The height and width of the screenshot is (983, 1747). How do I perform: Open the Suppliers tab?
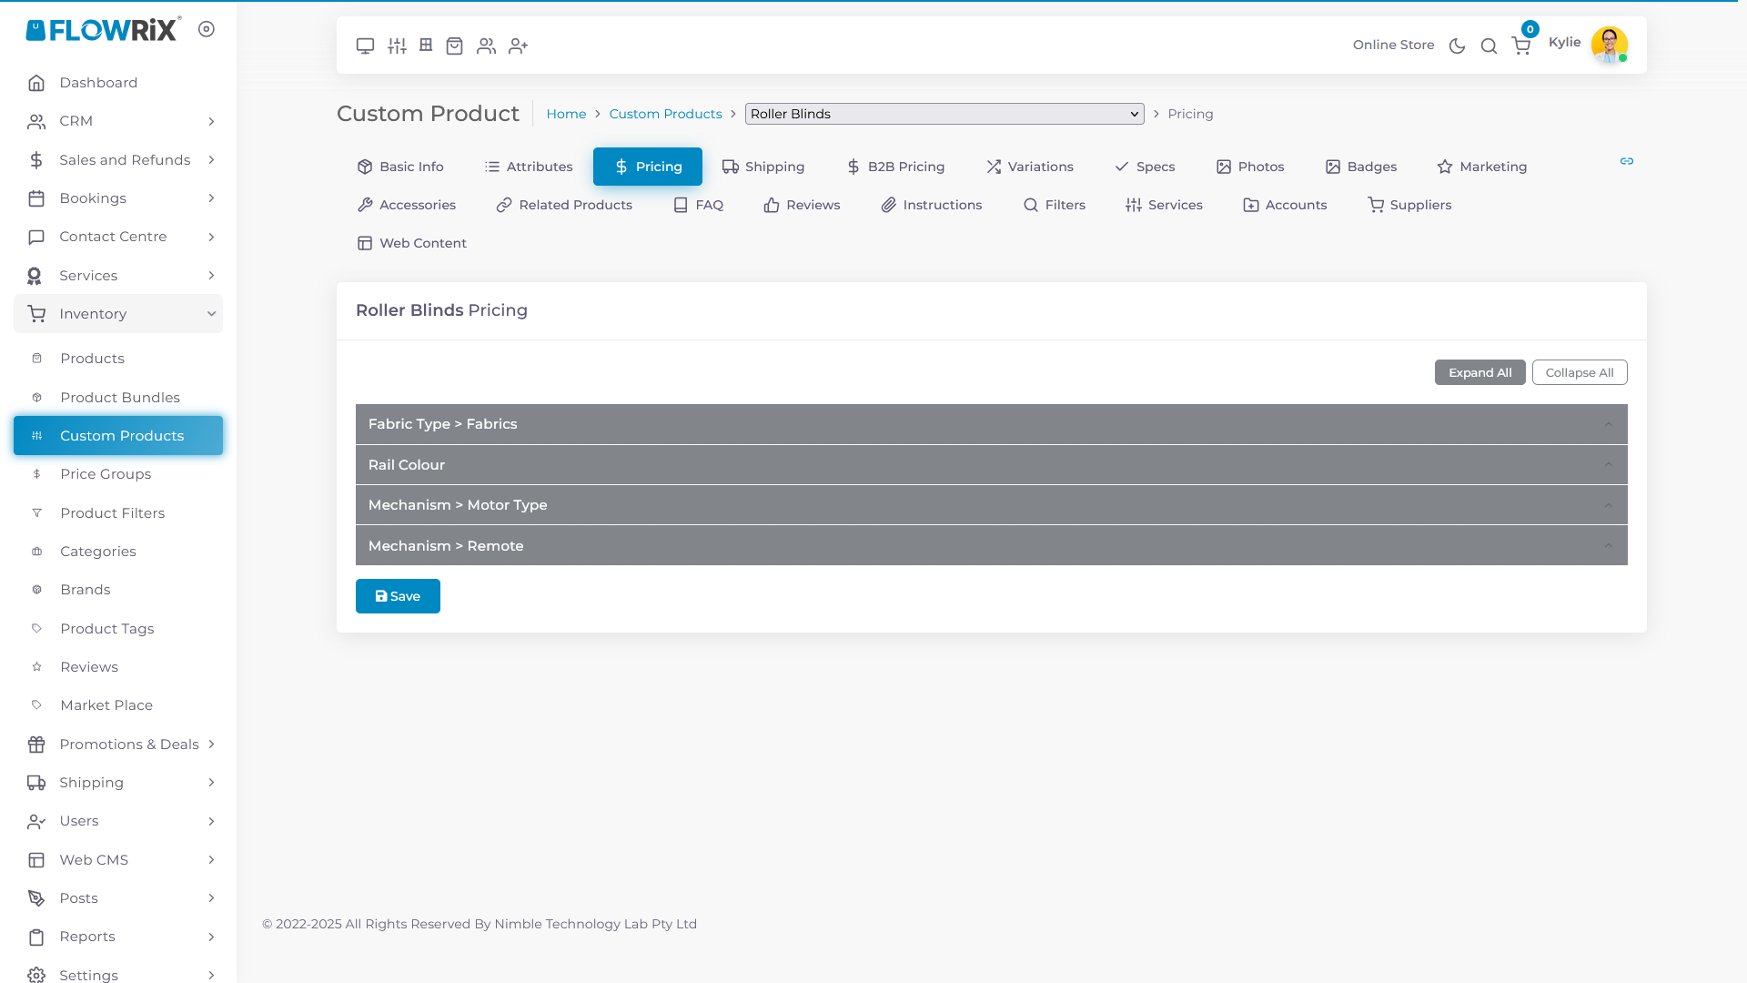[x=1409, y=205]
